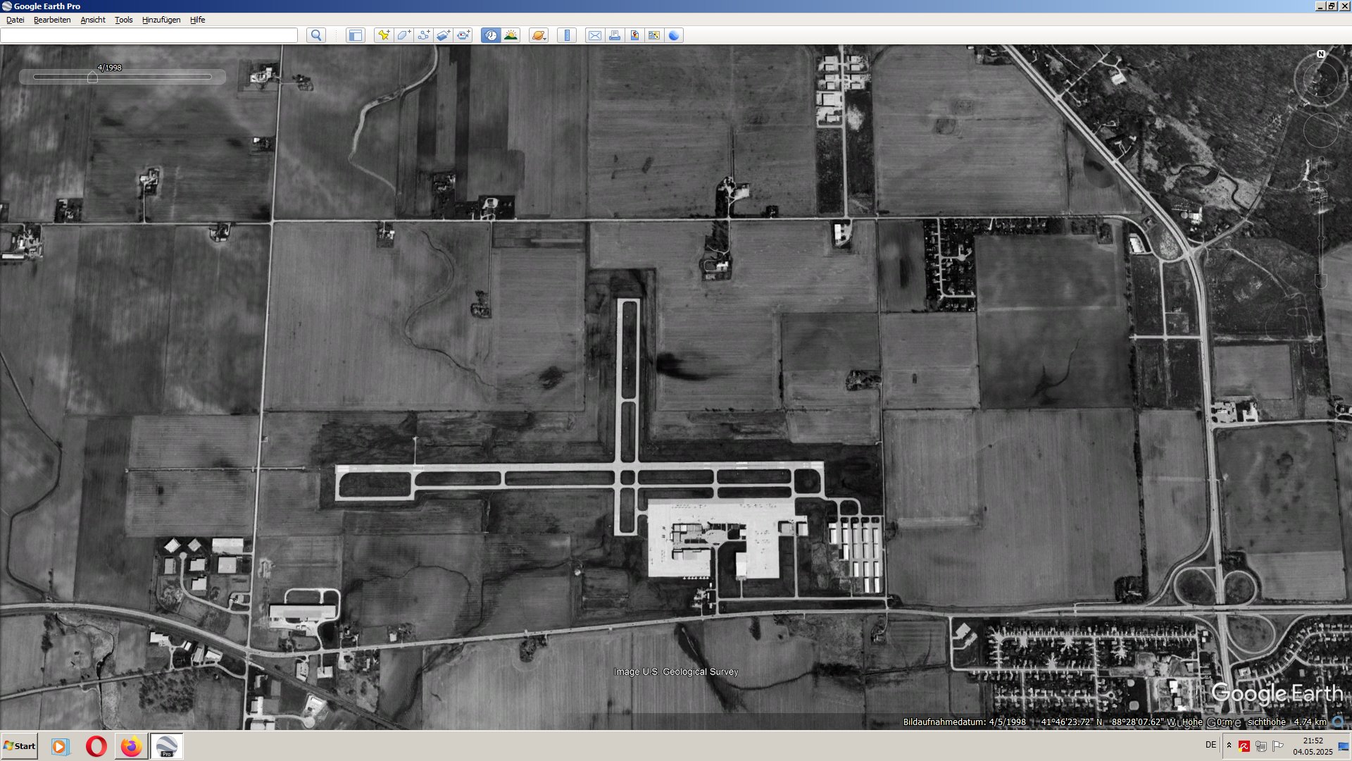Screen dimensions: 1352x761
Task: Toggle historical imagery clock button
Action: (x=491, y=35)
